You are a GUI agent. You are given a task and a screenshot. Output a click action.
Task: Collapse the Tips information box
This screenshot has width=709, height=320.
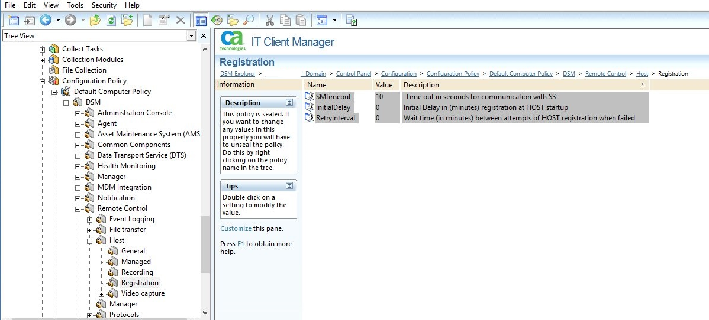coord(289,186)
